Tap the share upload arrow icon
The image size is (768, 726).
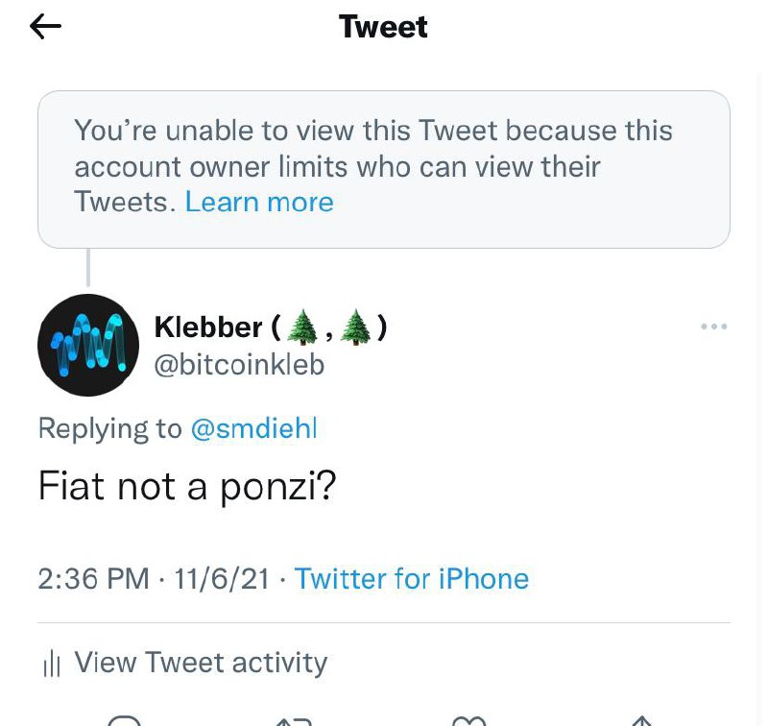tap(642, 721)
